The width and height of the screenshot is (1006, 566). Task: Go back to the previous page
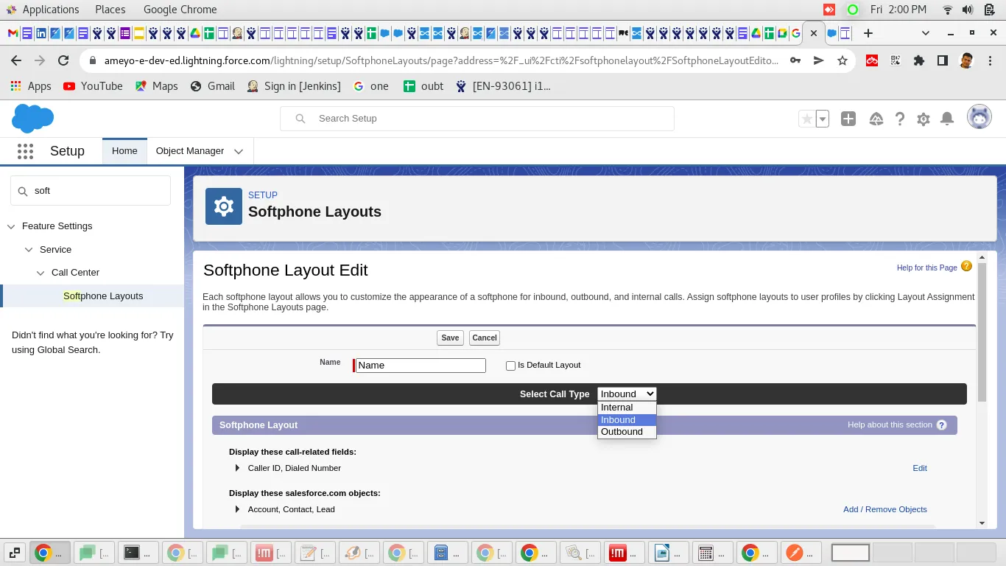(16, 60)
